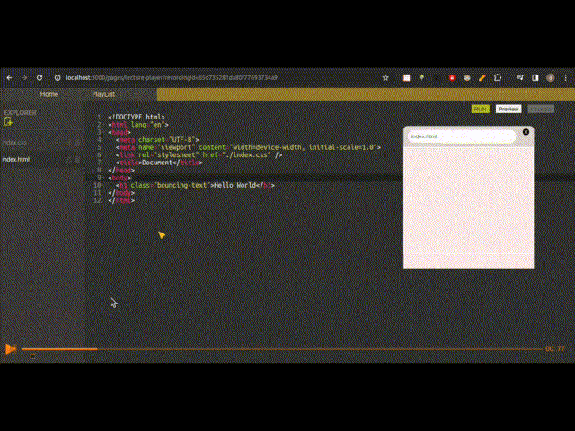Click the red circular extension icon
The image size is (575, 431).
tap(452, 78)
